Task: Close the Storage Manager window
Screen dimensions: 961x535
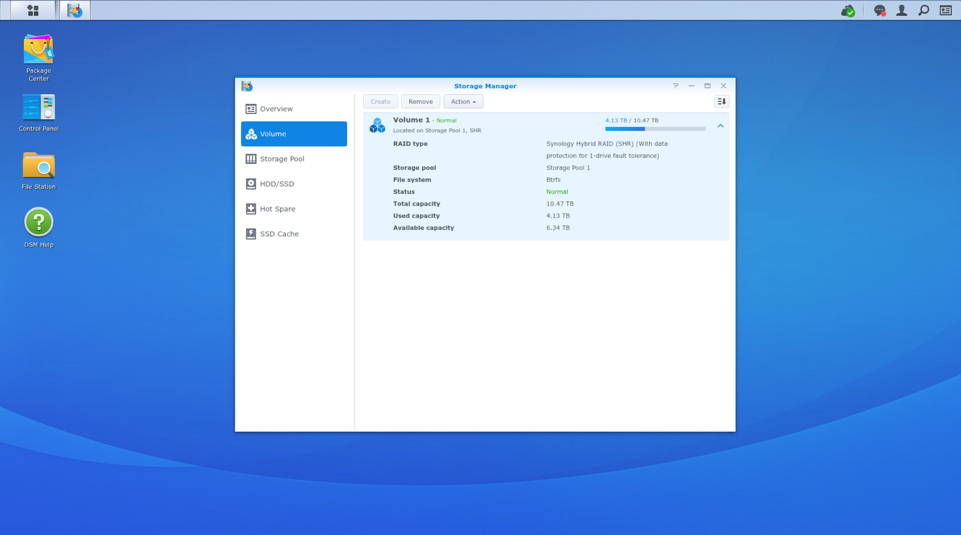Action: coord(724,86)
